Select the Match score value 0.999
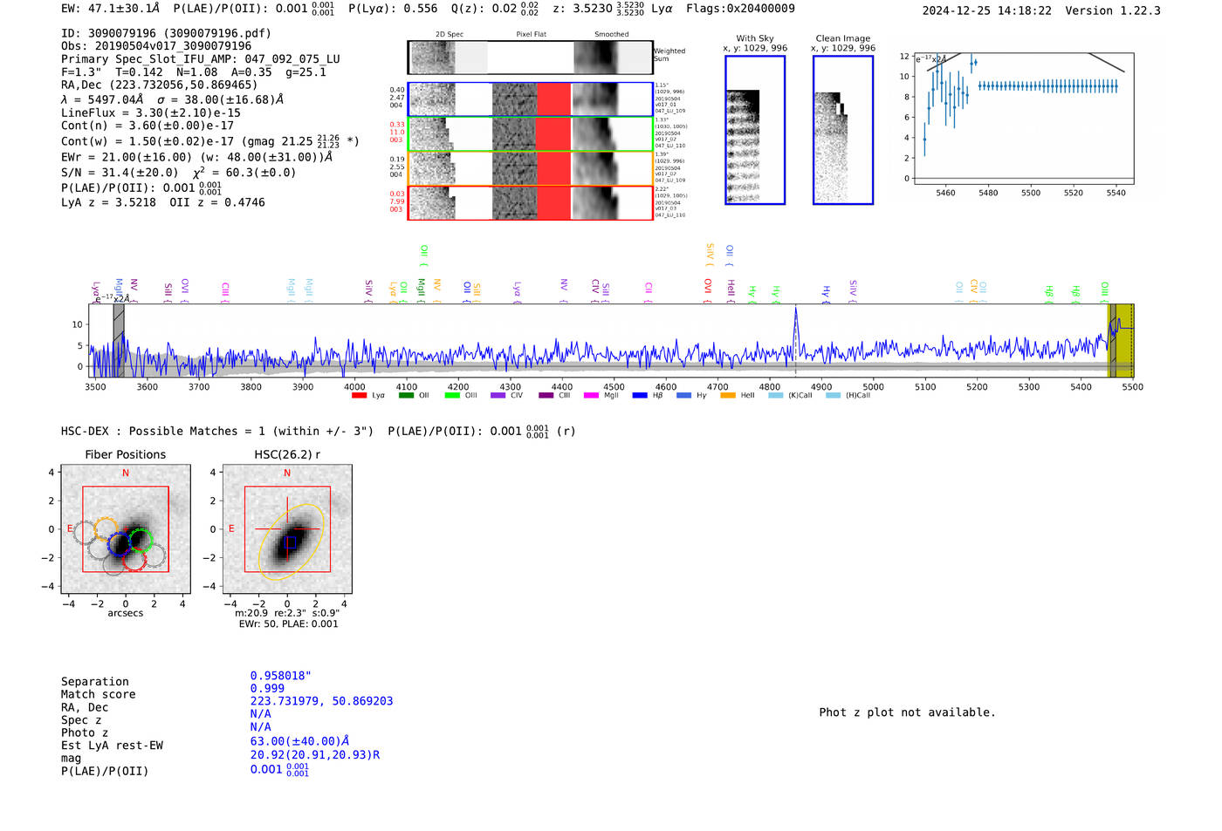This screenshot has width=1222, height=831. (x=267, y=689)
